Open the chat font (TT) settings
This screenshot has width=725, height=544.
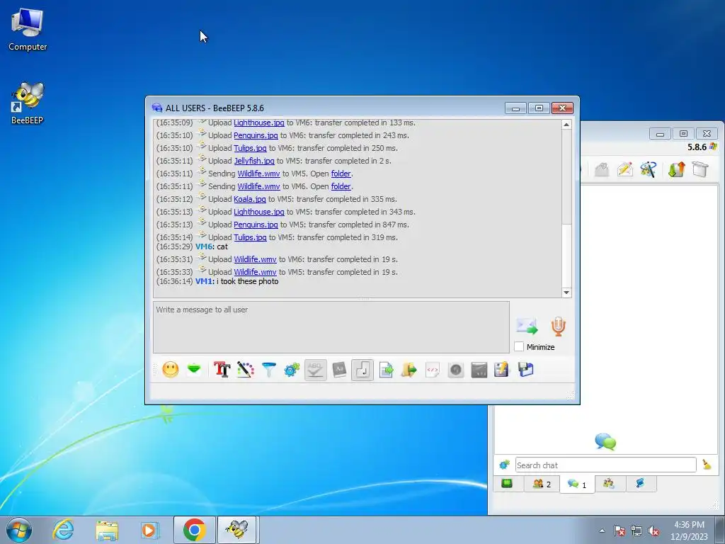coord(222,370)
